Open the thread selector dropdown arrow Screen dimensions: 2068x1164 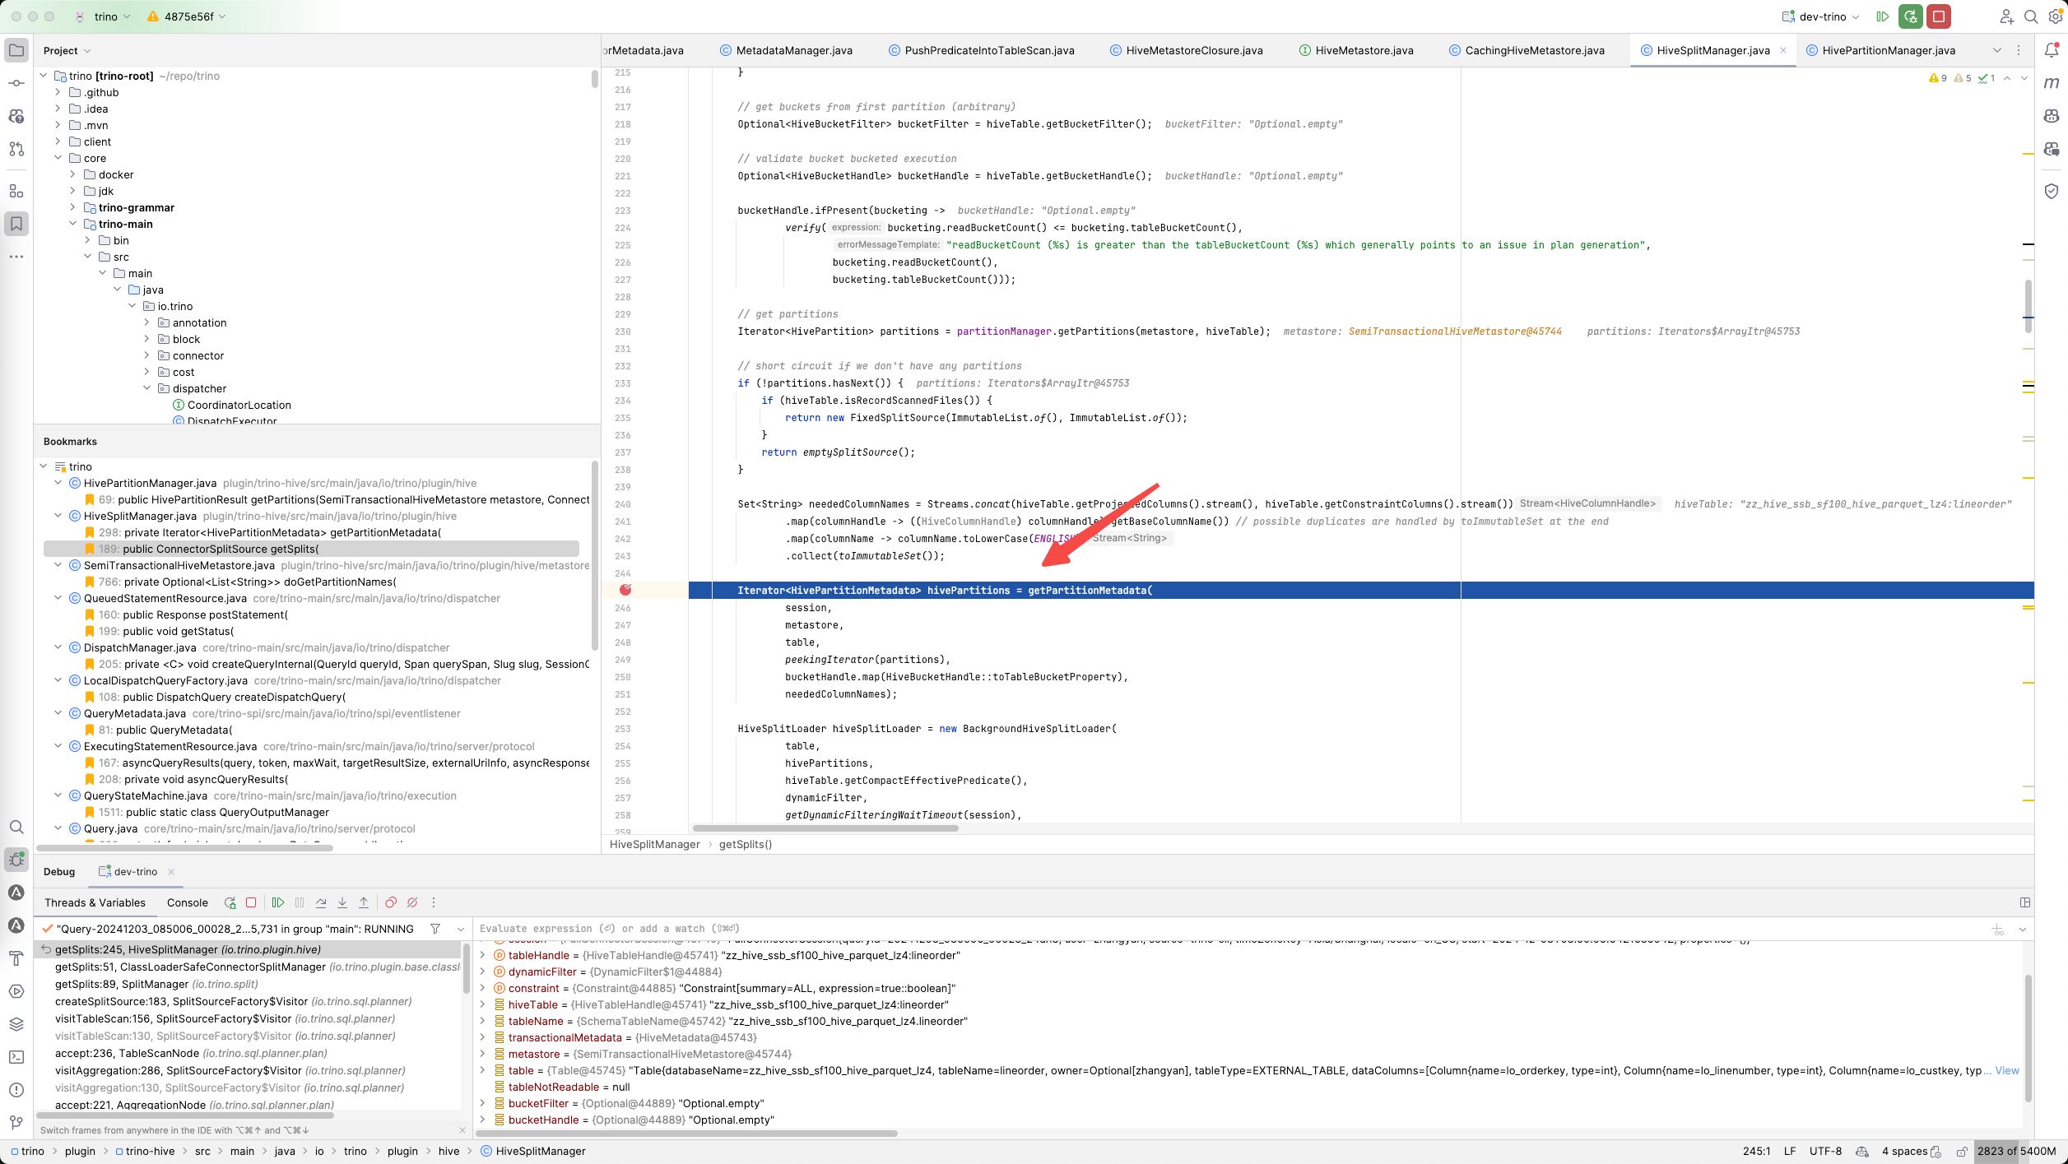[x=461, y=929]
